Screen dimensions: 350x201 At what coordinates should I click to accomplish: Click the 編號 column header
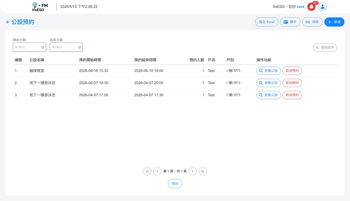coord(18,60)
